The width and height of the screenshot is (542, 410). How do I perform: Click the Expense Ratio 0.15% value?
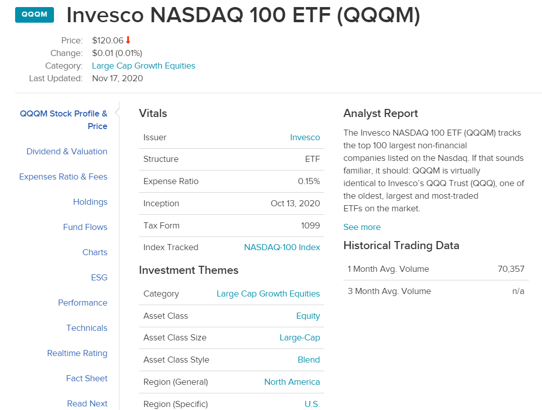[x=309, y=181]
